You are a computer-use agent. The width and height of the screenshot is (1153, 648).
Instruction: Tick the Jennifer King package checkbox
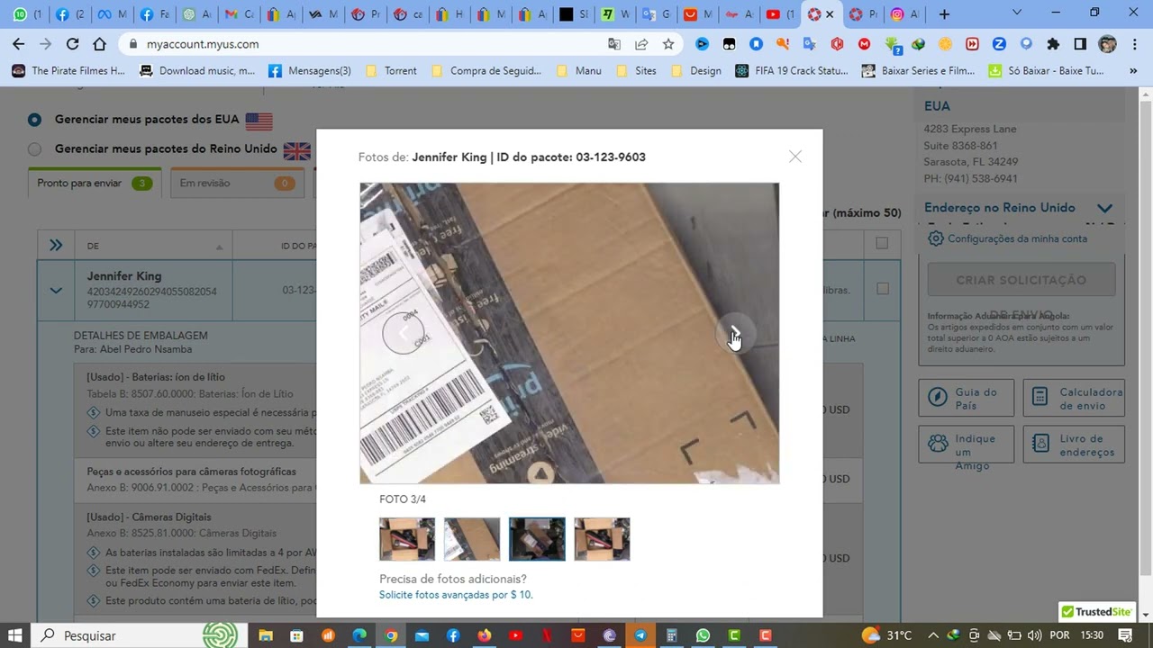[882, 289]
